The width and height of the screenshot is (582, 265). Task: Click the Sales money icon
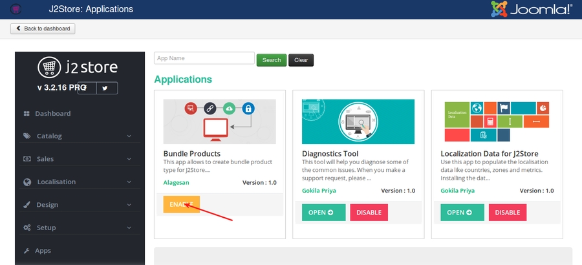tap(27, 159)
